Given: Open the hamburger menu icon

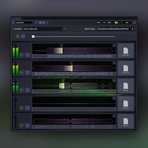Looking at the screenshot, I should pyautogui.click(x=134, y=23).
